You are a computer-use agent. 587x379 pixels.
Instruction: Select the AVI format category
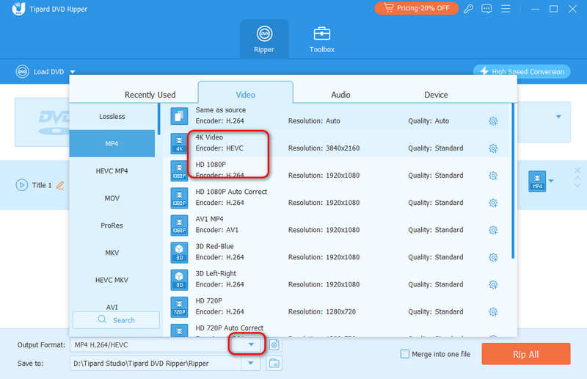tap(112, 307)
